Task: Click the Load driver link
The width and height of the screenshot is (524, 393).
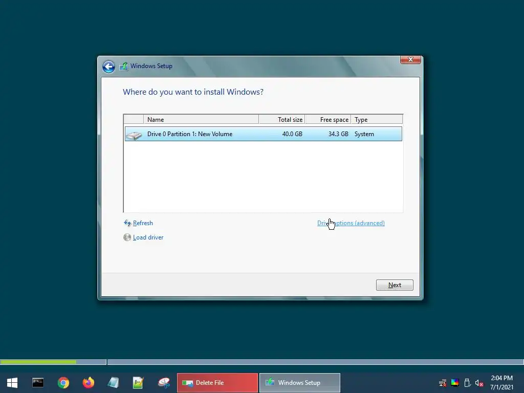Action: click(148, 237)
